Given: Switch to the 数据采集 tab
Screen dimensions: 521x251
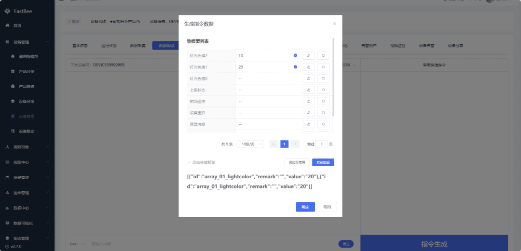Looking at the screenshot, I should click(x=137, y=46).
